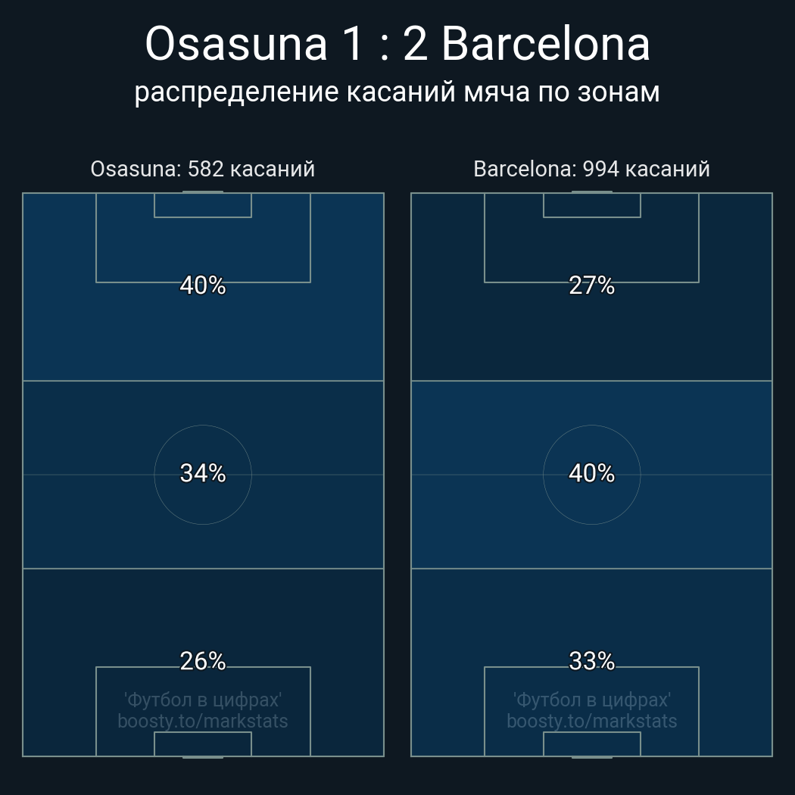Click 'Футбол в цифрах' watermark on Barcelona pitch
Screen dimensions: 795x795
(591, 700)
